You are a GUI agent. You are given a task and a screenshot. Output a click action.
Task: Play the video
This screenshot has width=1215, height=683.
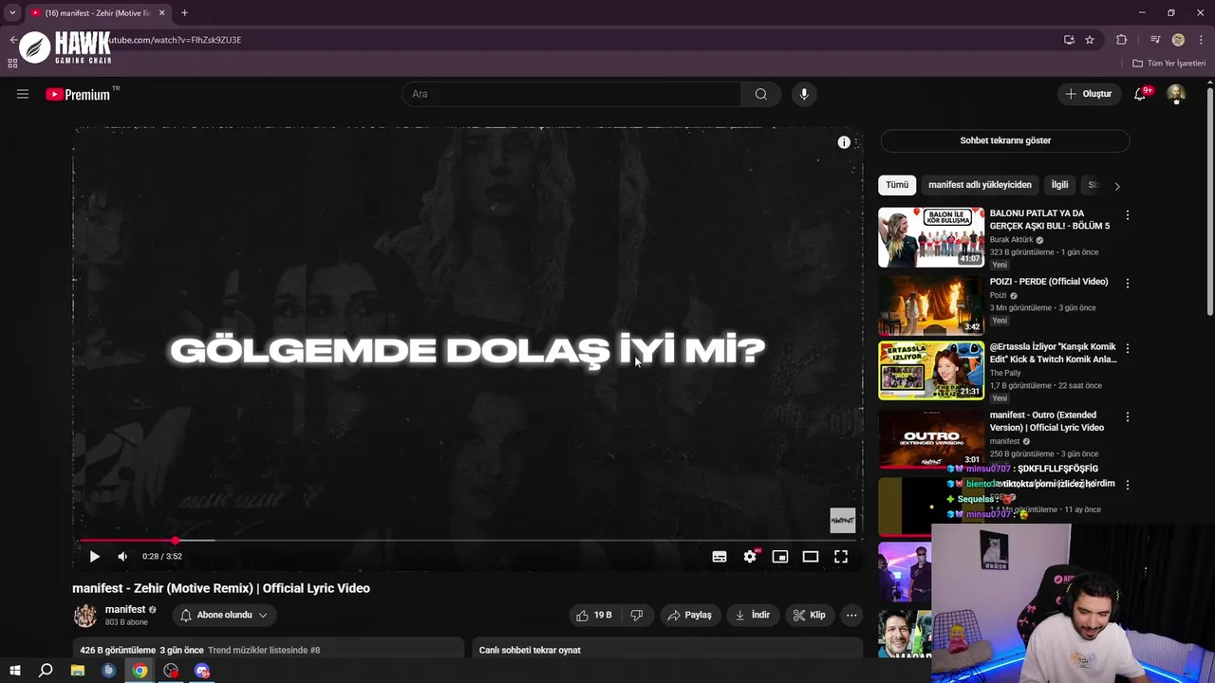(94, 557)
